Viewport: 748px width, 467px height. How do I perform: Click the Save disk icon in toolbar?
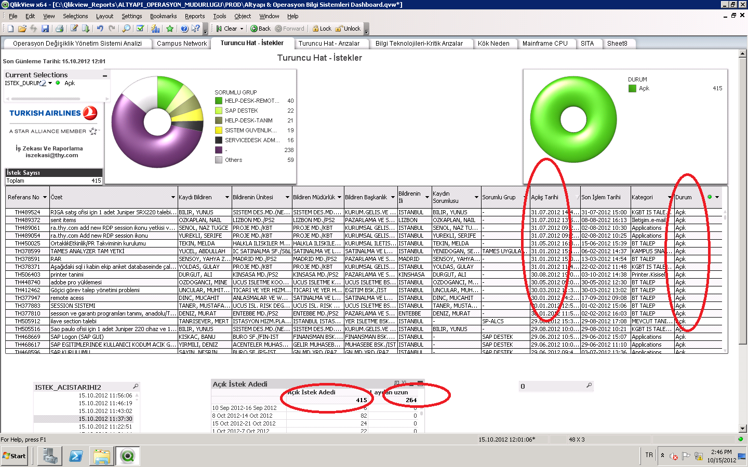tap(45, 29)
